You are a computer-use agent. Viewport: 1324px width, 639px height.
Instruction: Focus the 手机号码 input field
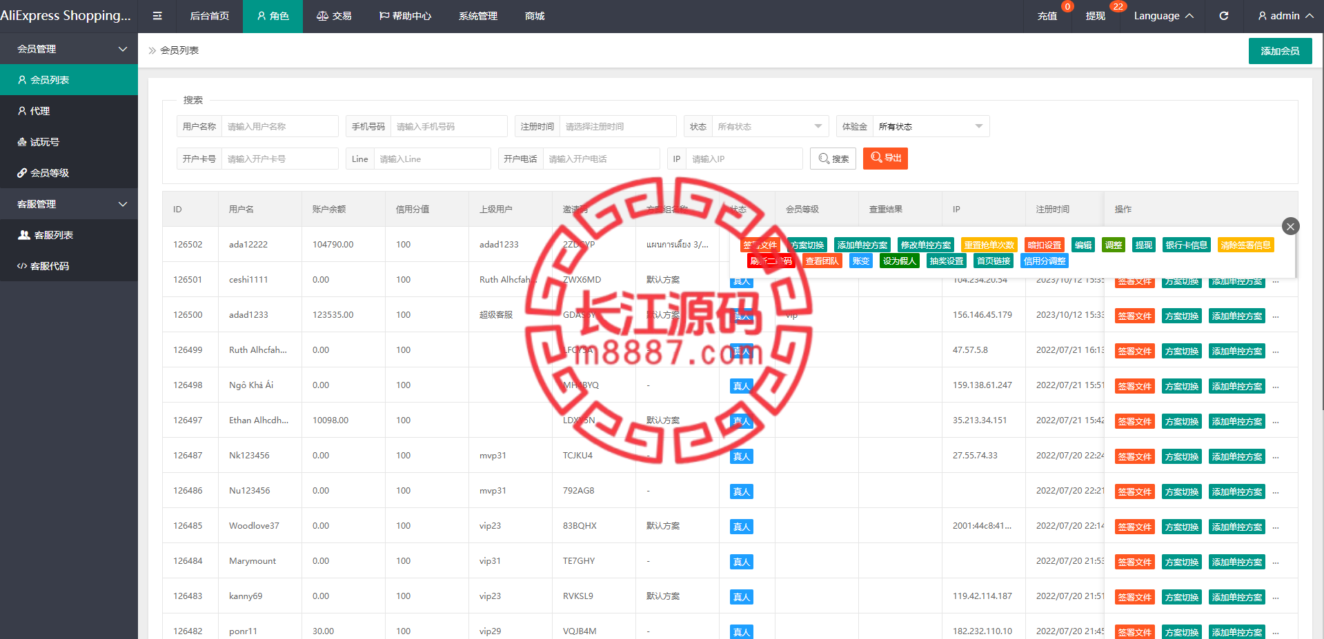tap(448, 127)
